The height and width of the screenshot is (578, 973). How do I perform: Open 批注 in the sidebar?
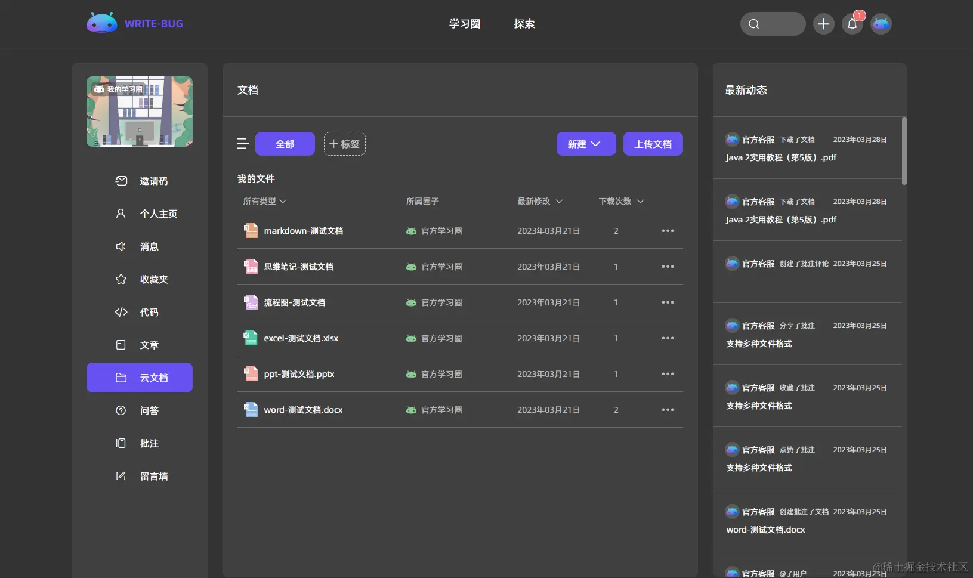pos(140,443)
